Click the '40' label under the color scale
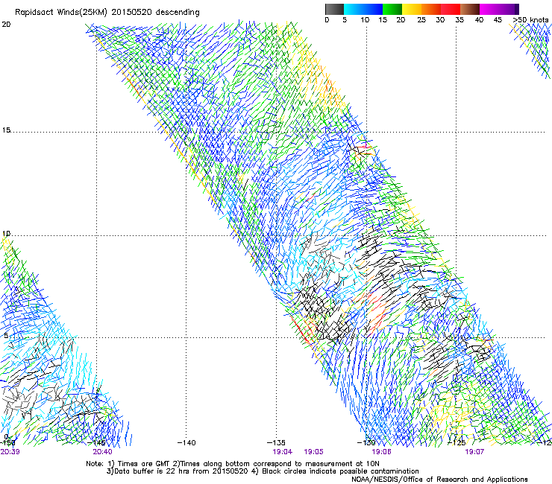 pos(479,20)
